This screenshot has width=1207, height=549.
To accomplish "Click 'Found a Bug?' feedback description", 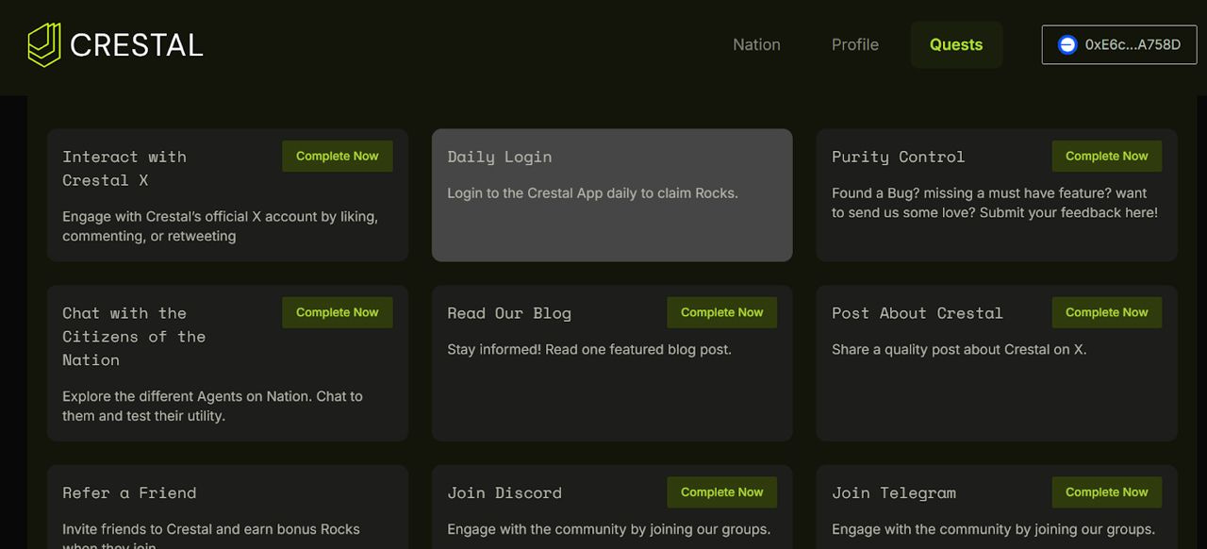I will point(995,203).
